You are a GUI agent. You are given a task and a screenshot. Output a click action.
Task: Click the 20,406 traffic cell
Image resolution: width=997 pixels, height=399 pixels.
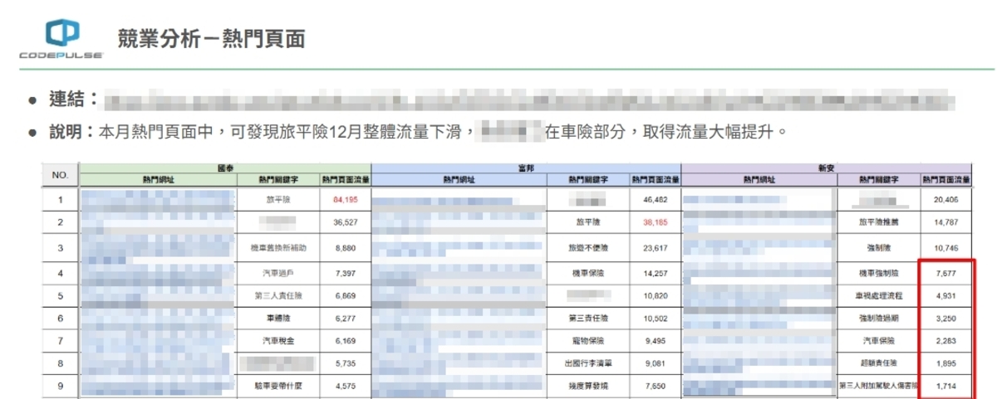tap(946, 199)
